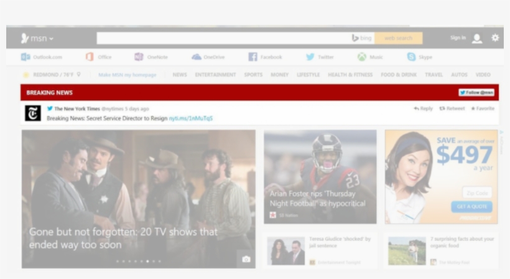The image size is (510, 279).
Task: Click the Entertainment Tonight source icon
Action: 312,262
